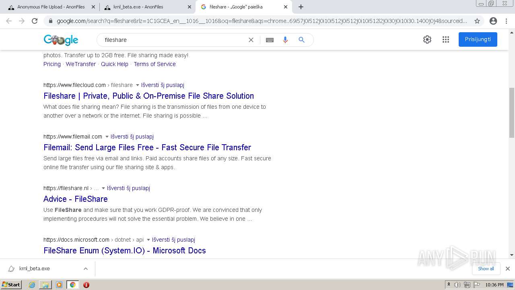Open the Action Center flag icon
515x290 pixels.
click(476, 285)
